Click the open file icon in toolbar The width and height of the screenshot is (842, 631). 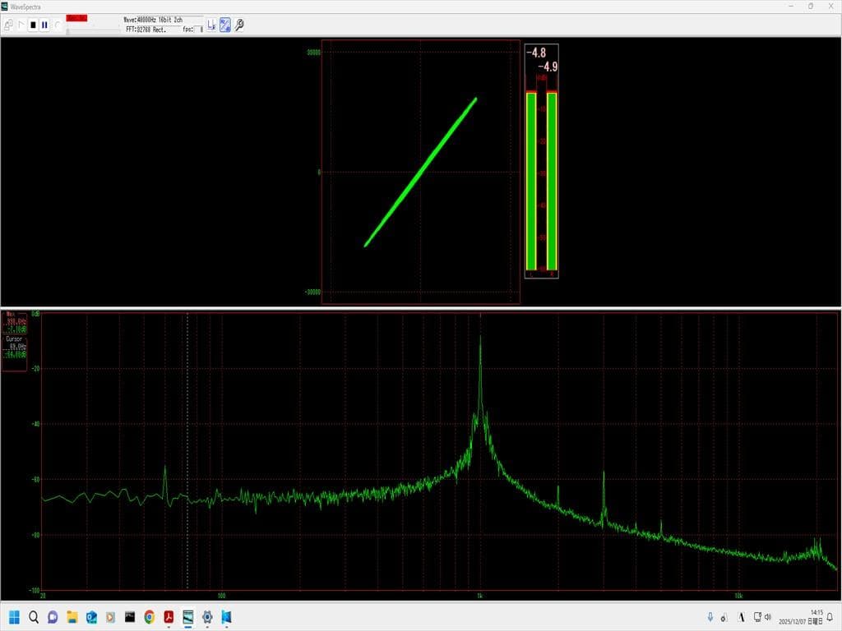(x=8, y=25)
